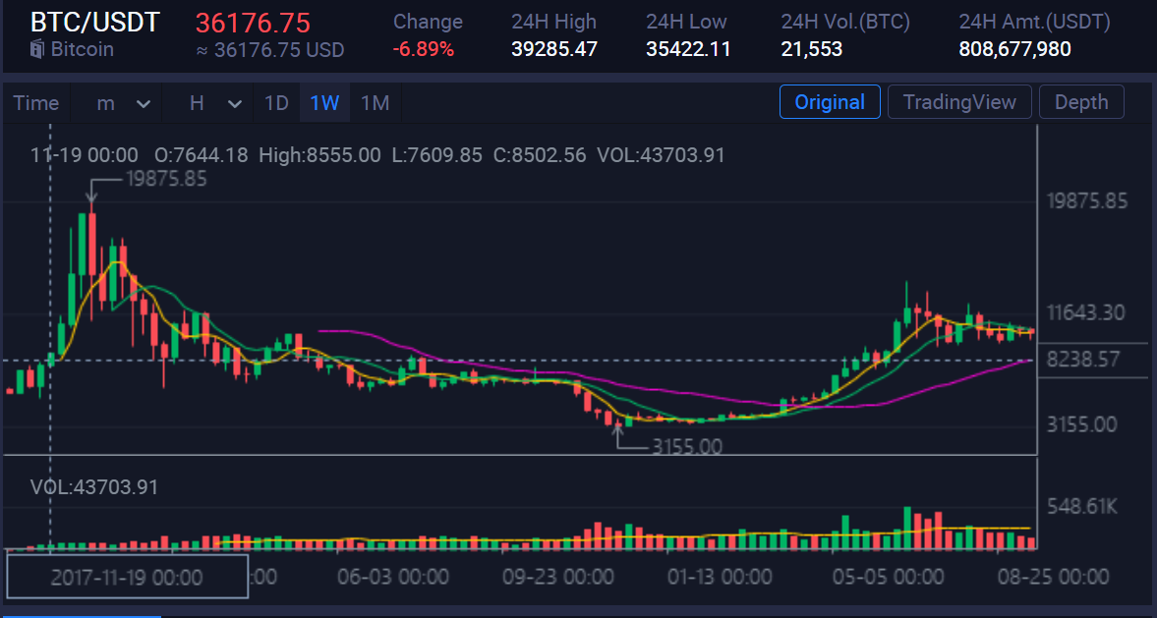
Task: Click the arrow marker at the 19875.85 high
Action: pyautogui.click(x=91, y=193)
